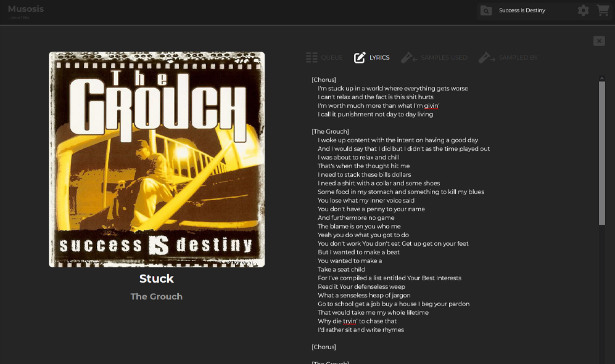Viewport: 615px width, 364px height.
Task: Click the Sampled By test tube icon
Action: pyautogui.click(x=487, y=57)
